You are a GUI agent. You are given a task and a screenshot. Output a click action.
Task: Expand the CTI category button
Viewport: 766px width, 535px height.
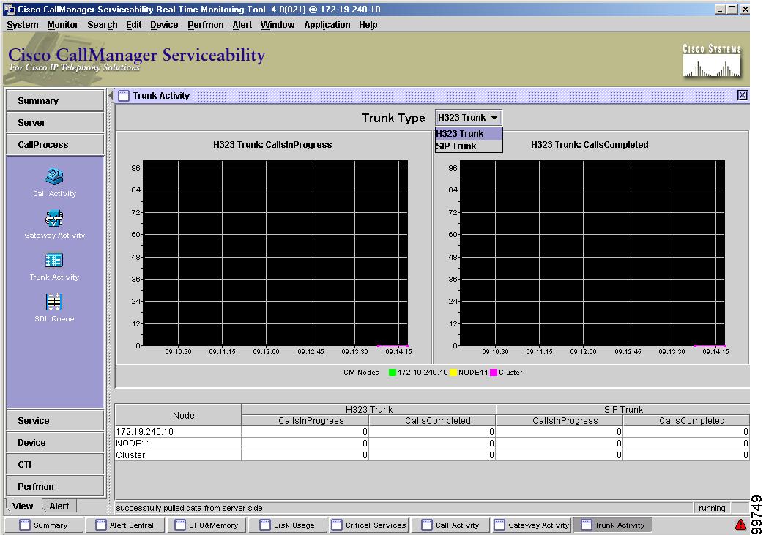click(55, 464)
